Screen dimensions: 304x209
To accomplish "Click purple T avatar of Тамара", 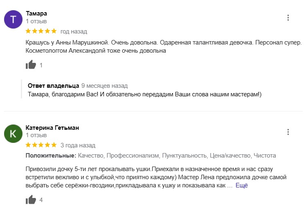I will pyautogui.click(x=13, y=19).
